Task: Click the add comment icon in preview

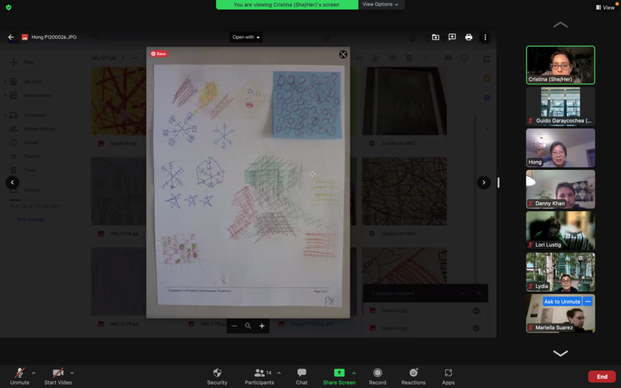Action: pyautogui.click(x=452, y=37)
